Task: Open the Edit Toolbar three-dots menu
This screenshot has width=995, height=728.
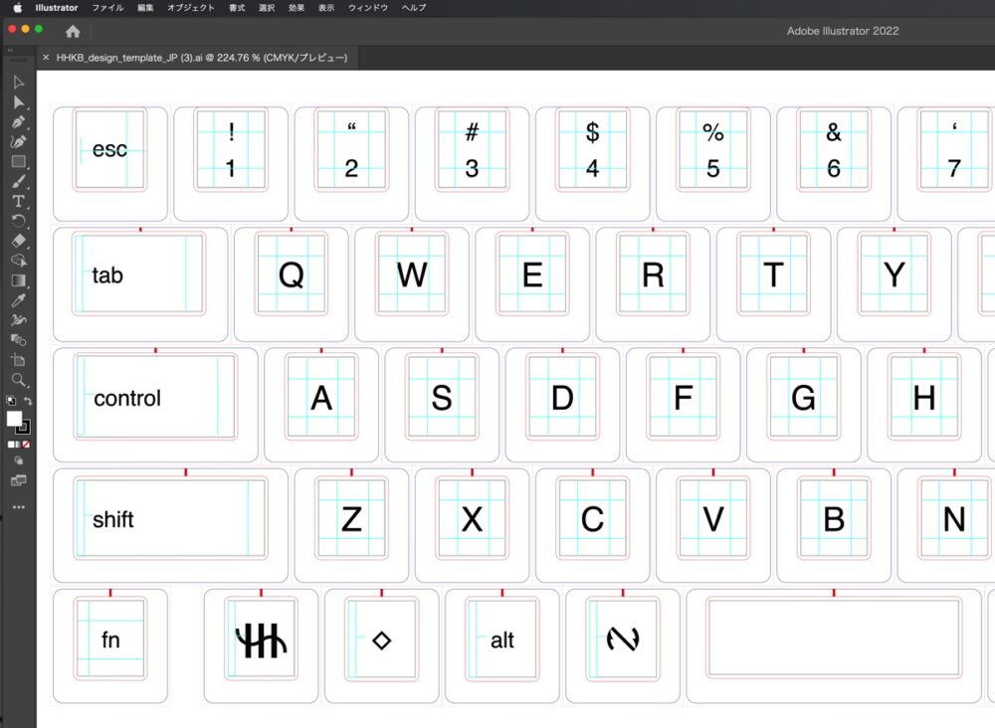Action: 18,507
